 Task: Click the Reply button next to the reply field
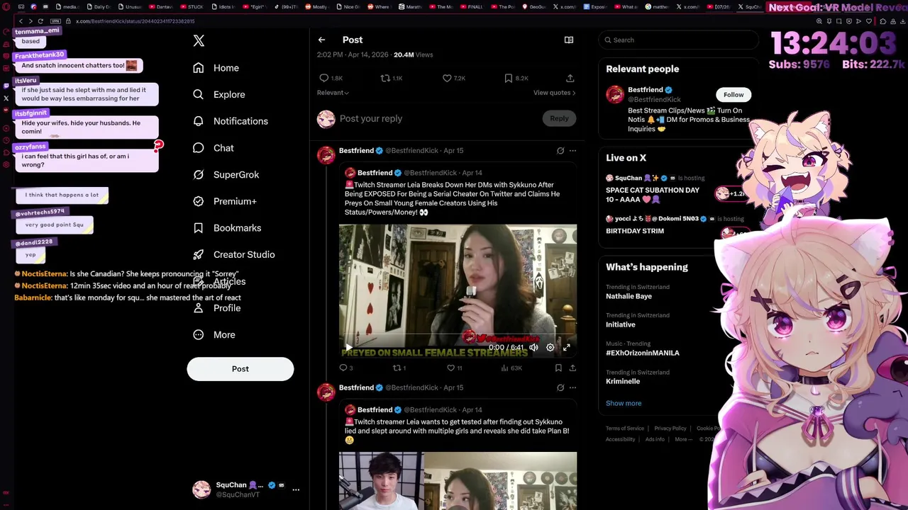tap(559, 118)
